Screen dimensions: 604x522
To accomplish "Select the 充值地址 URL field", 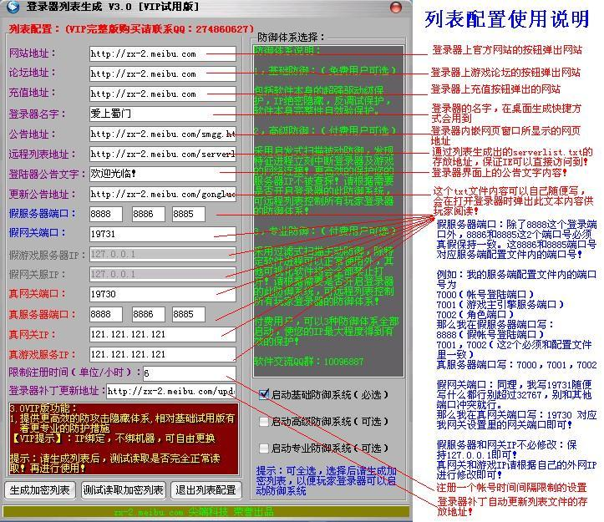I will pos(162,94).
